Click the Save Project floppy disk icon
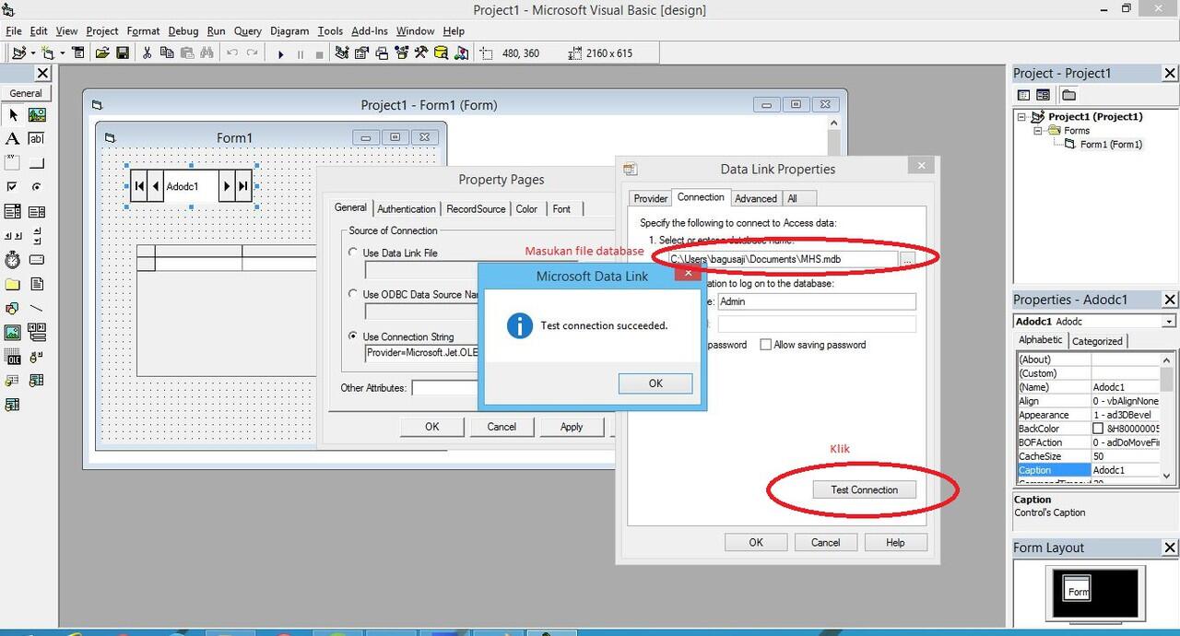Screen dimensions: 1180x636 point(123,53)
